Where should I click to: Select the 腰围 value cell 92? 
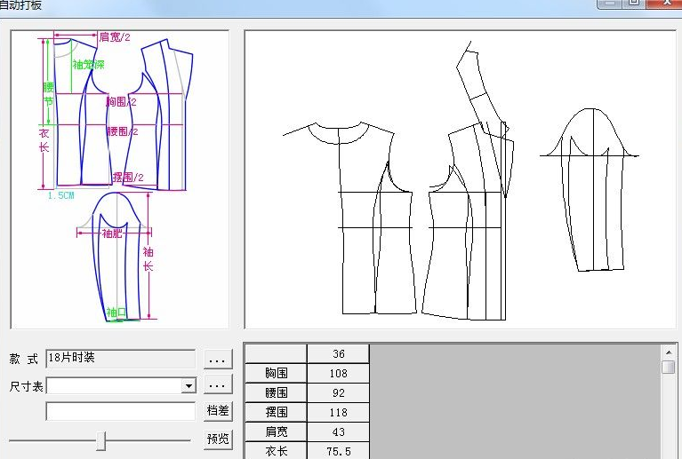(338, 393)
